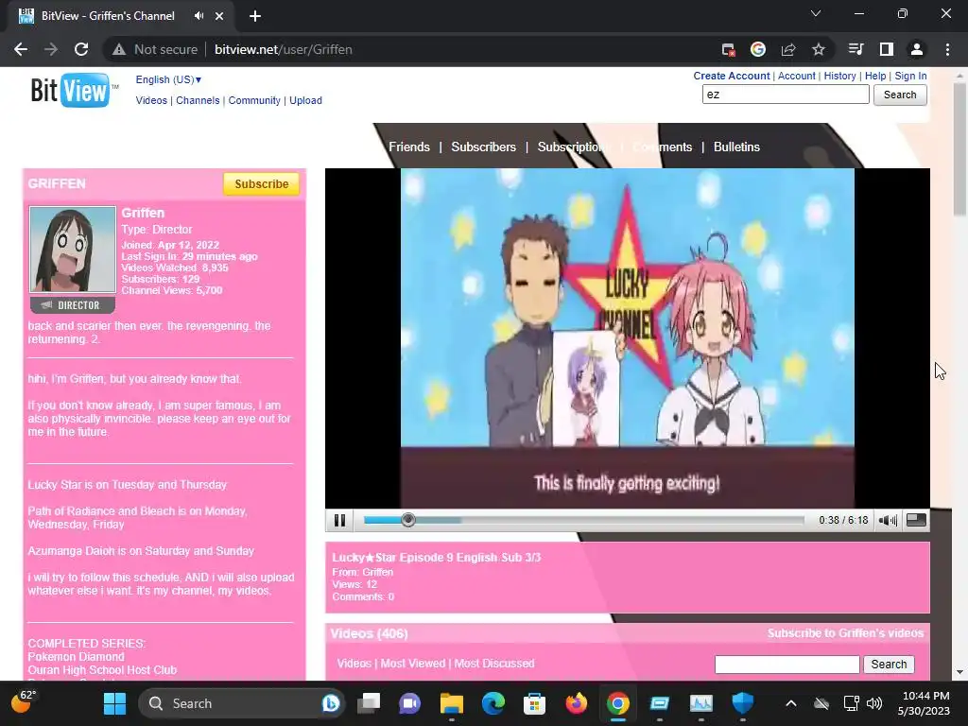
Task: Open the Account link
Action: click(796, 76)
